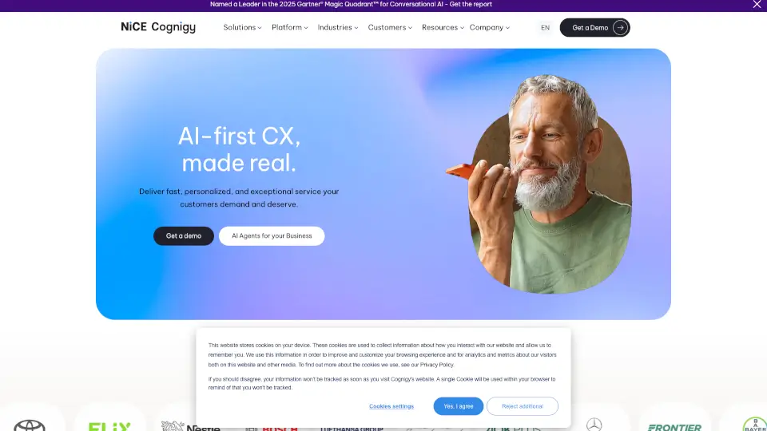This screenshot has height=431, width=767.
Task: Click the Bayer logo
Action: (755, 424)
